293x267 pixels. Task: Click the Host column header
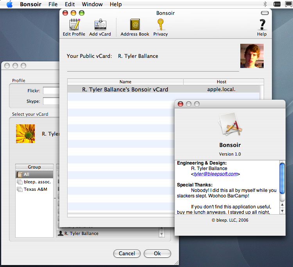tap(222, 82)
